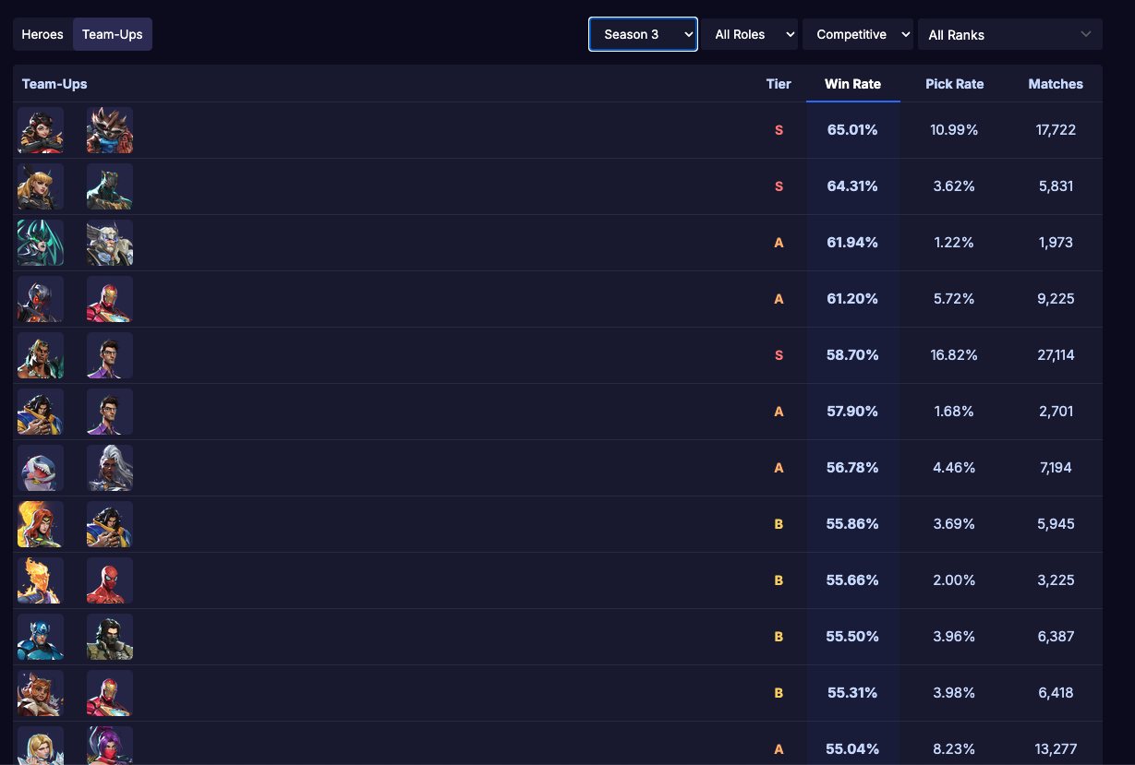1135x765 pixels.
Task: Click the 3,225 matches cell
Action: coord(1056,580)
